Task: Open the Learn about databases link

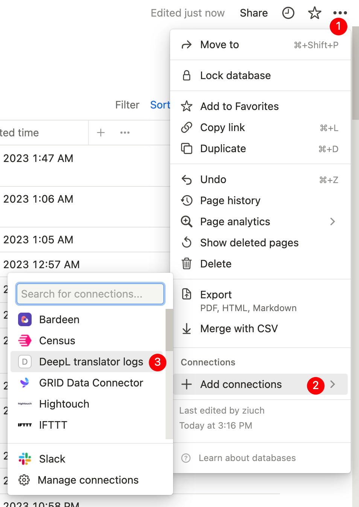Action: [x=247, y=458]
